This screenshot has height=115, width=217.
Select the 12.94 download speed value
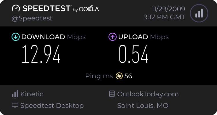pyautogui.click(x=41, y=54)
